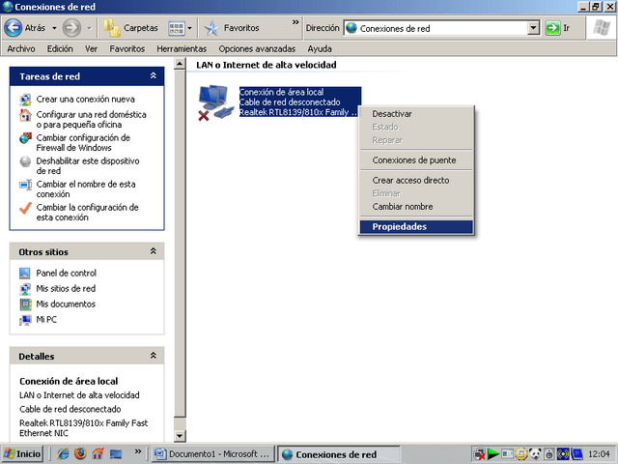Open the Ayuda menu
The image size is (618, 464).
(320, 48)
